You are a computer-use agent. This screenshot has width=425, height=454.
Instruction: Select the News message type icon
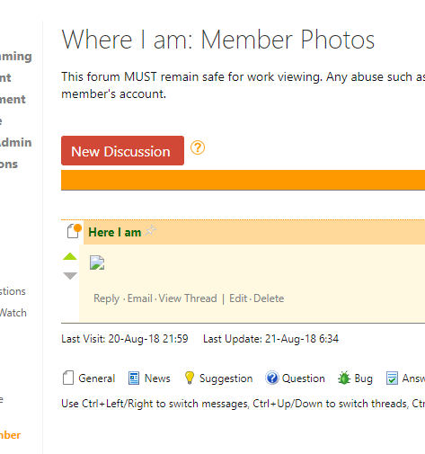134,378
